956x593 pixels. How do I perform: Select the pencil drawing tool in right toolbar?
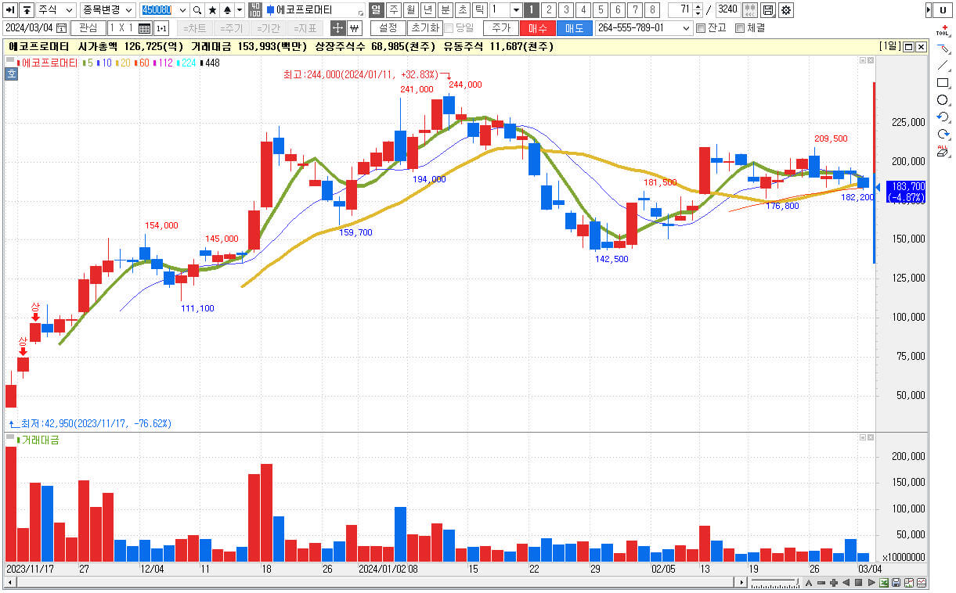point(943,49)
